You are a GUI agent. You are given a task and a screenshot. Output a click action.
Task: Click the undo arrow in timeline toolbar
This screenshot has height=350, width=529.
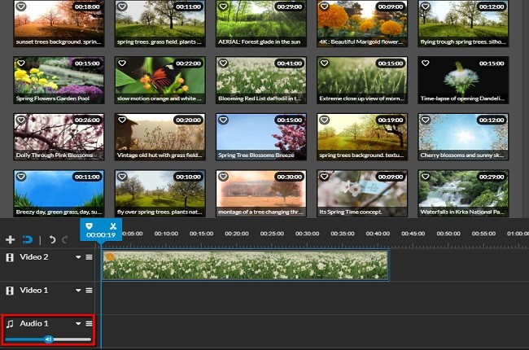click(x=52, y=240)
